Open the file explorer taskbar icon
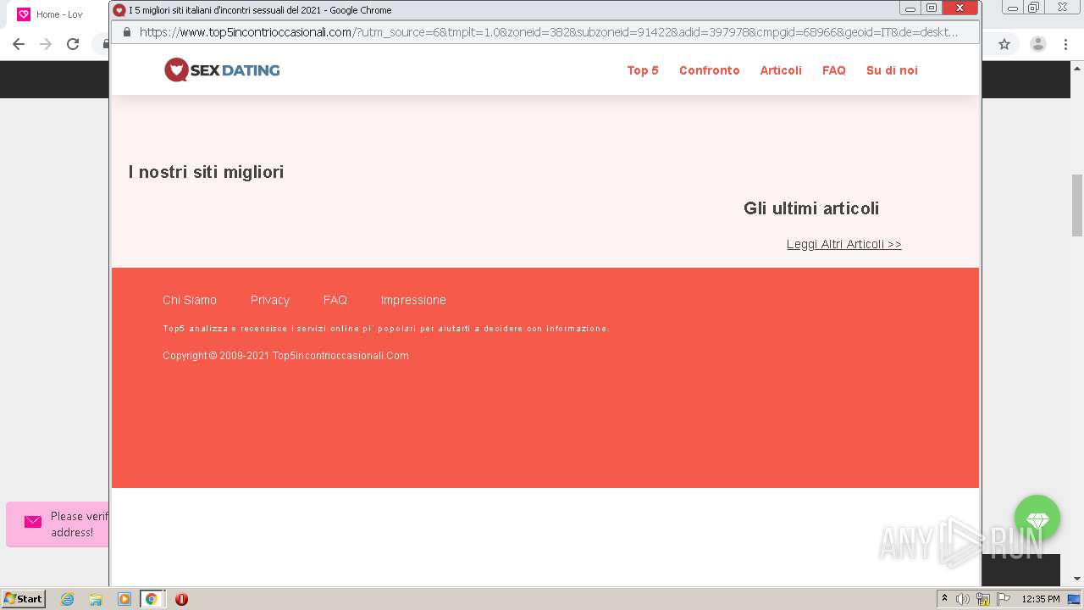Screen dimensions: 1084x610 pyautogui.click(x=96, y=599)
